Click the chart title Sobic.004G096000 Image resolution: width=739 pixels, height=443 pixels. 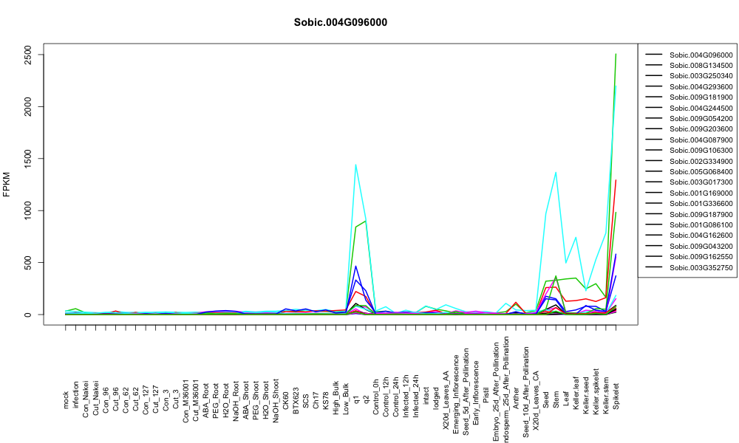coord(340,22)
